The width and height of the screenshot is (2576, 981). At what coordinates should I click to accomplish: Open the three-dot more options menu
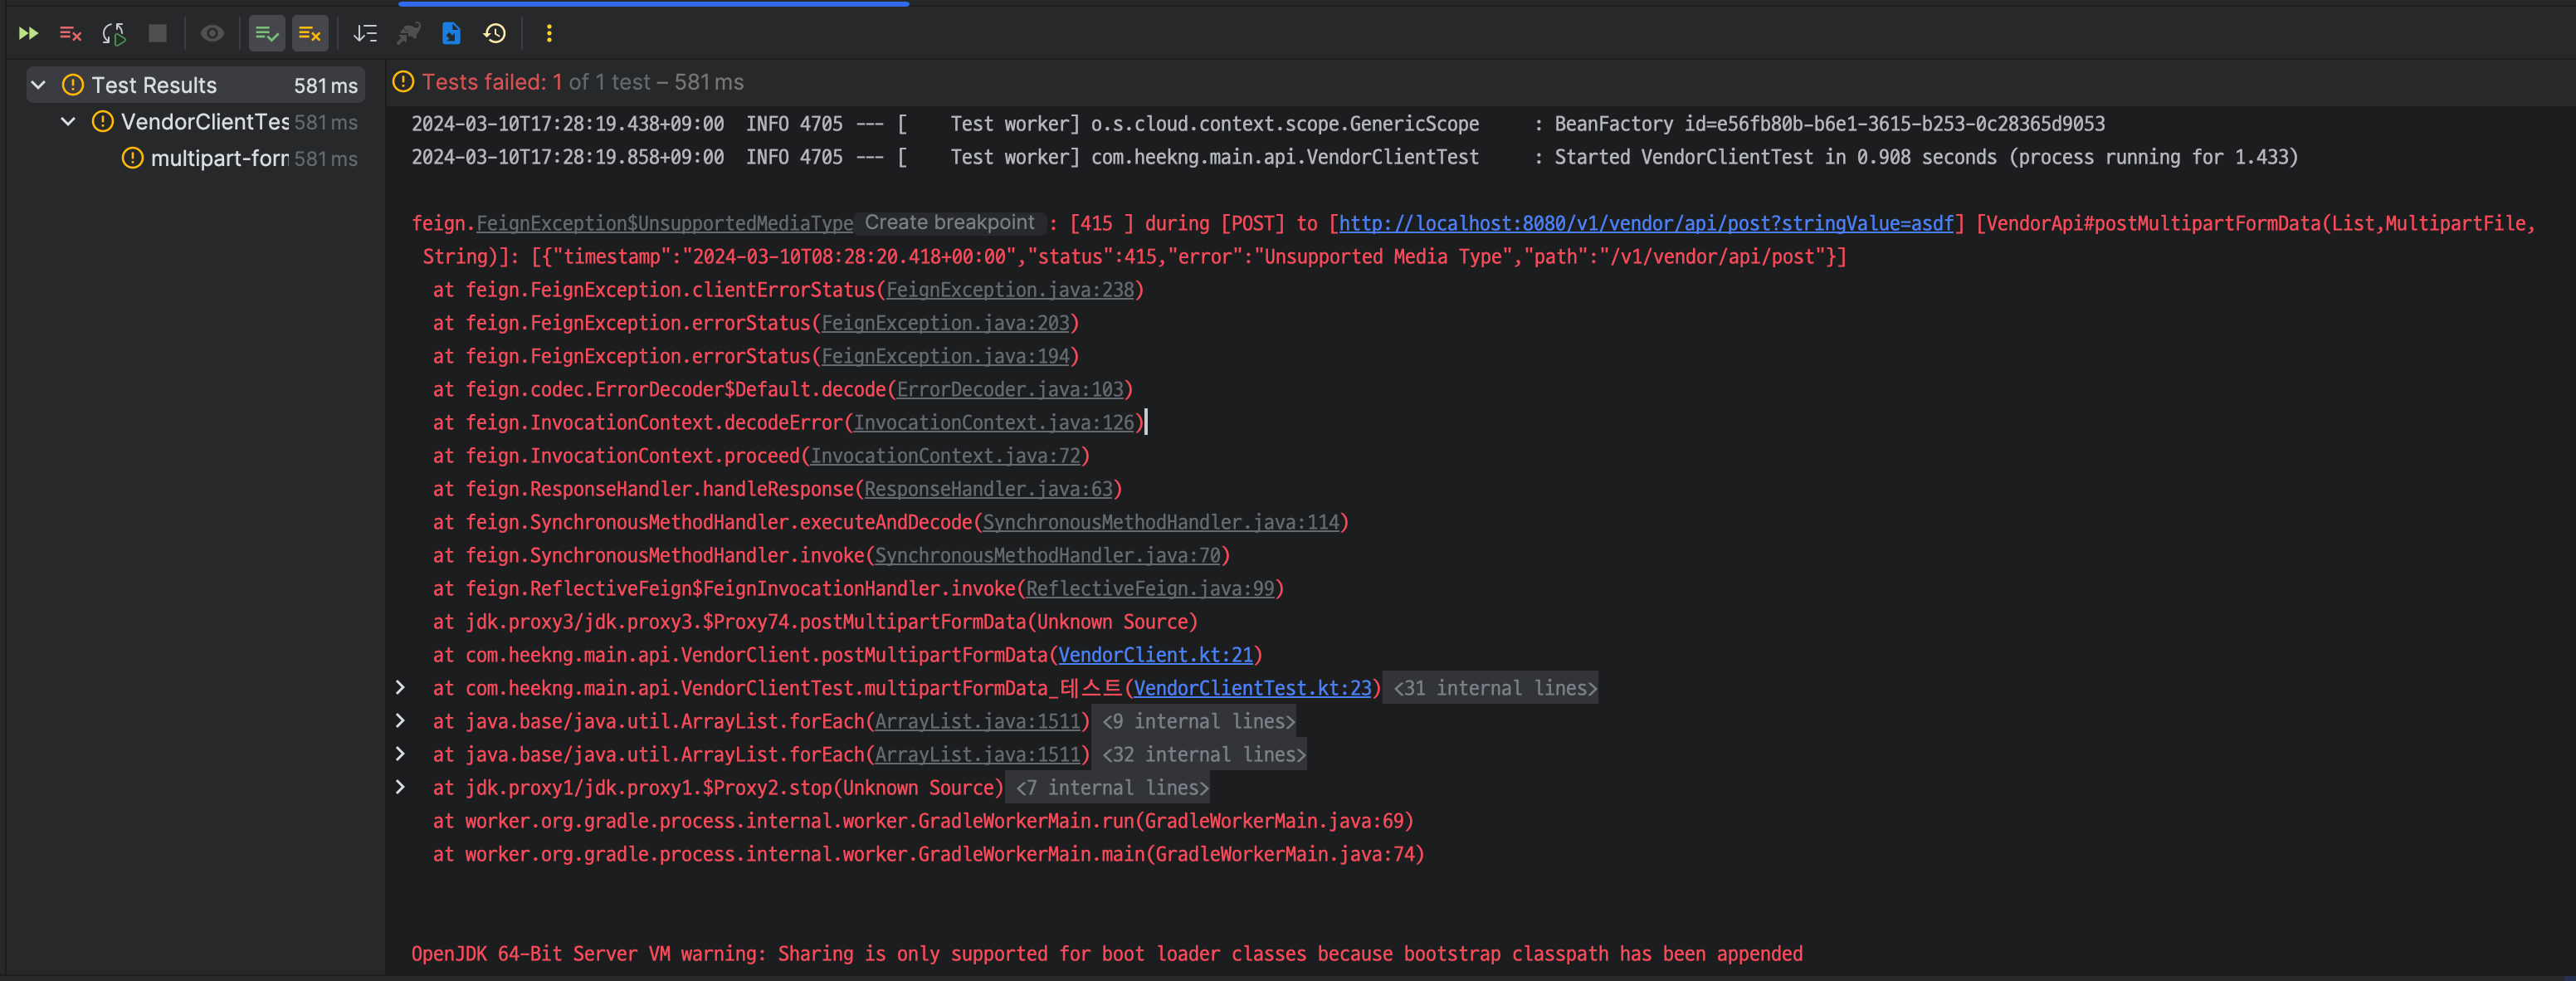[x=548, y=33]
